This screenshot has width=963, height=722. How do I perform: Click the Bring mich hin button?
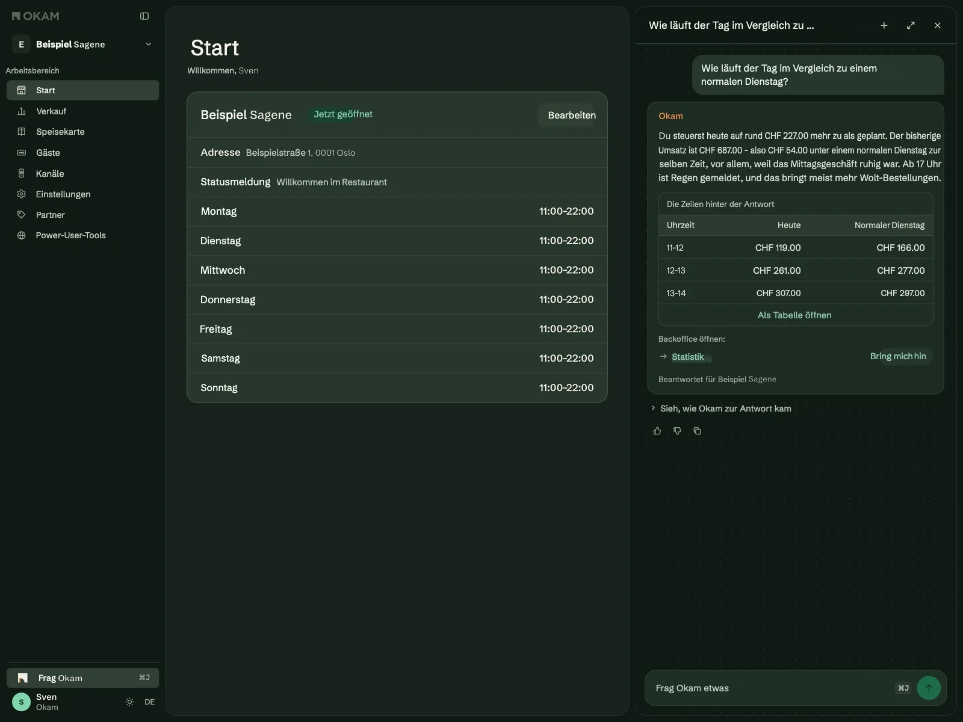coord(898,356)
